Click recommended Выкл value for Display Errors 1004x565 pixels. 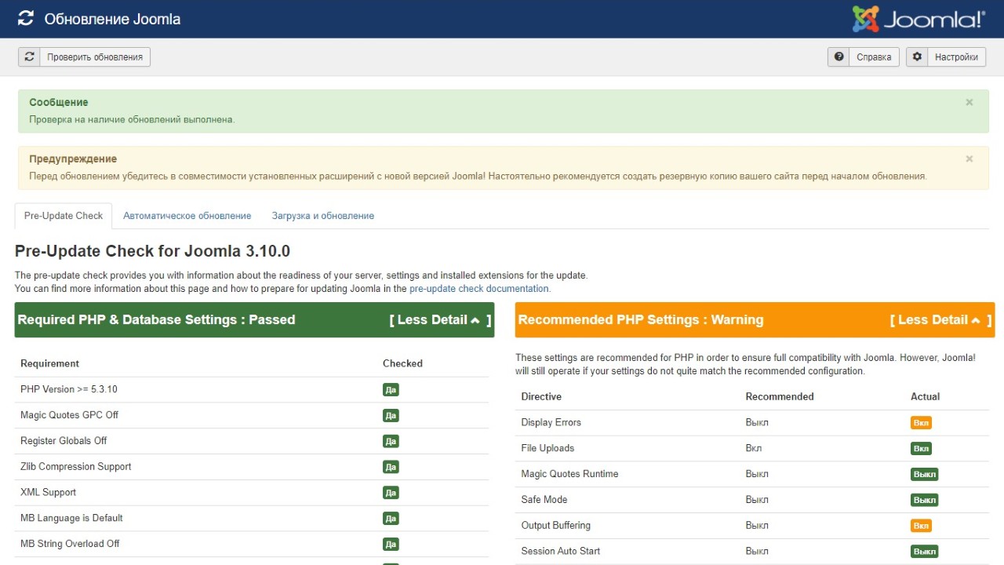click(757, 422)
